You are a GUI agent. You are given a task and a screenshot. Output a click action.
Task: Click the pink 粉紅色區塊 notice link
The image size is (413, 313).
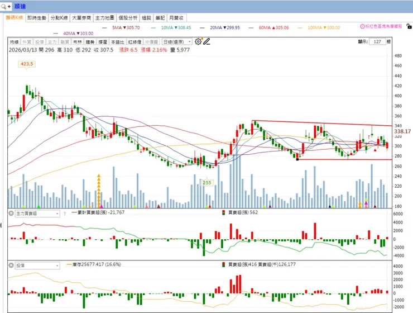383,26
